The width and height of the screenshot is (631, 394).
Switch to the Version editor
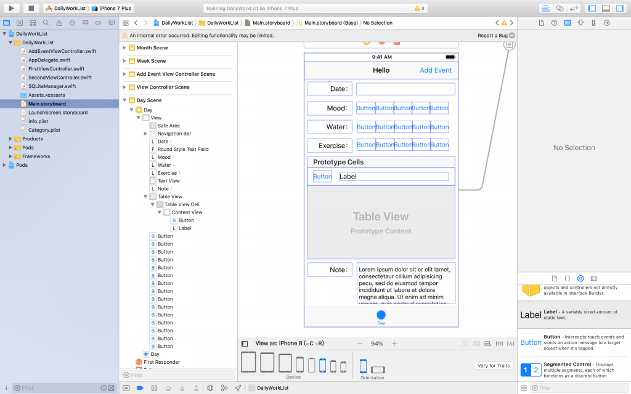click(x=574, y=8)
